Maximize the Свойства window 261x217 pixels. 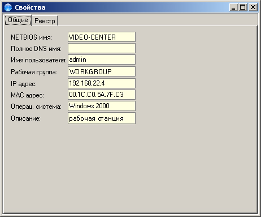coord(243,7)
